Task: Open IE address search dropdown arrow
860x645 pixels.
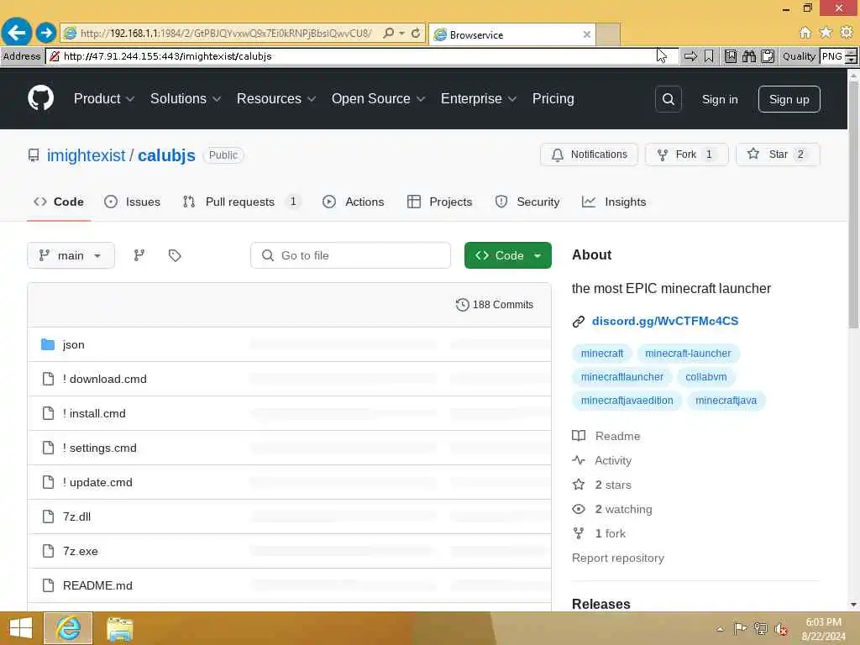Action: point(402,34)
